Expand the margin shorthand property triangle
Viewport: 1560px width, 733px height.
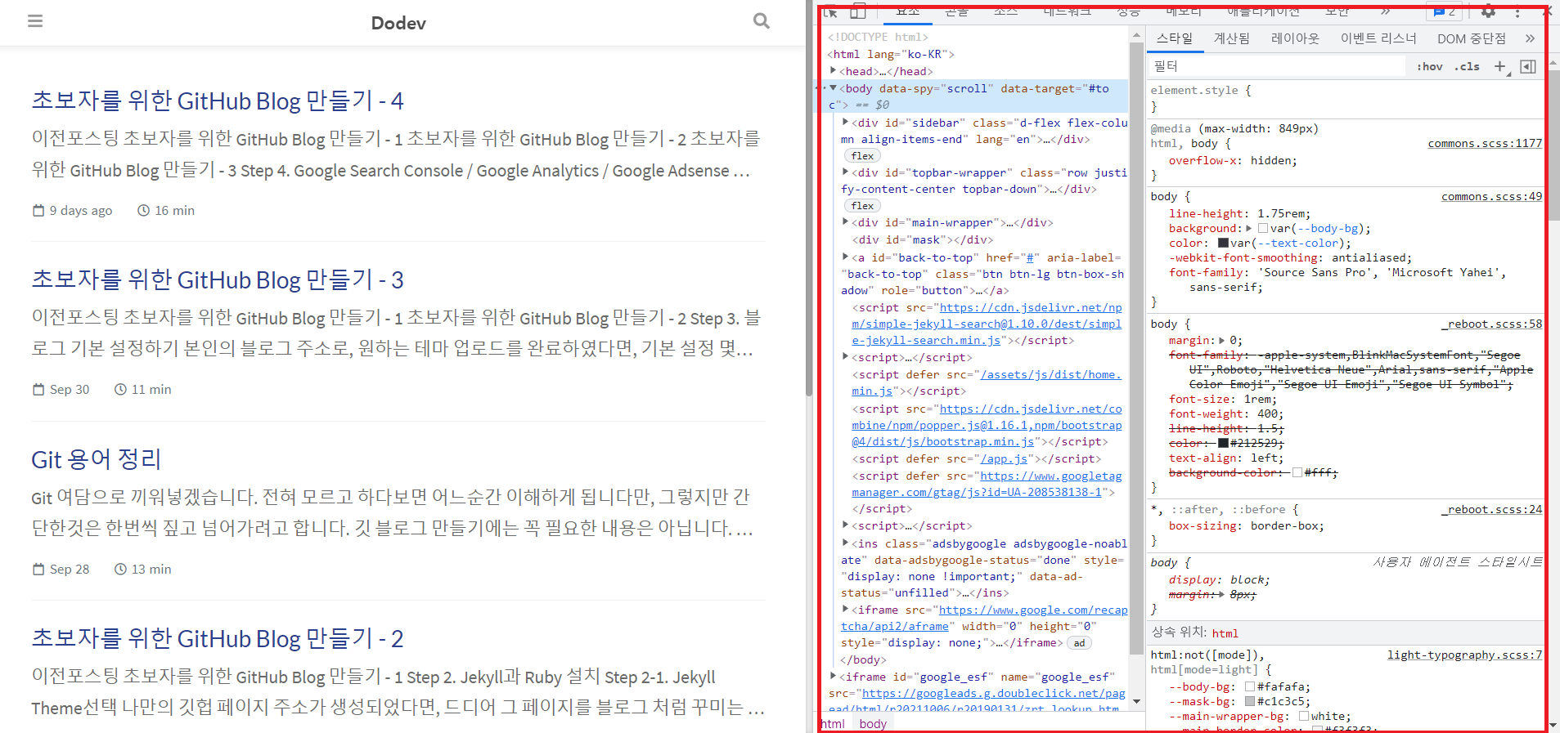click(x=1222, y=340)
